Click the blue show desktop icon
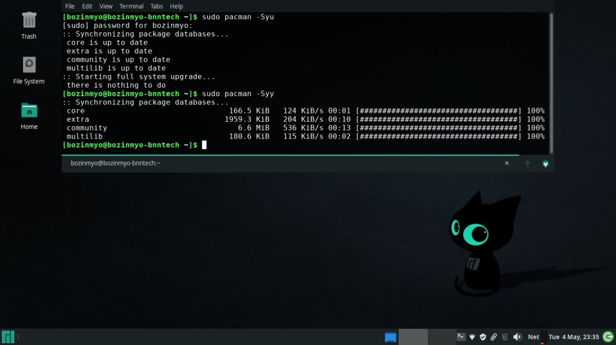This screenshot has height=345, width=616. point(390,337)
